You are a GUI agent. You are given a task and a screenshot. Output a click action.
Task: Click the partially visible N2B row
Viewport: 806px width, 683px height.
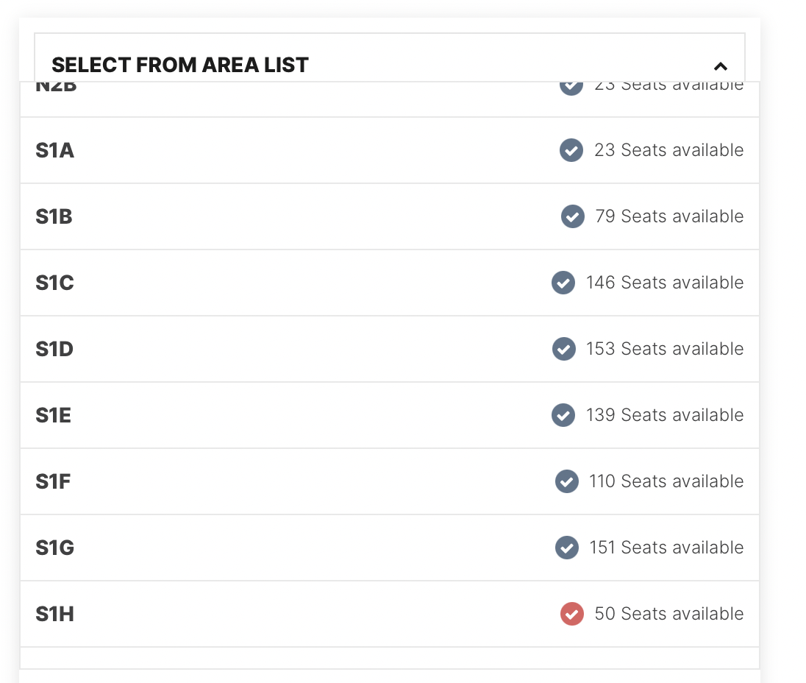pos(390,99)
